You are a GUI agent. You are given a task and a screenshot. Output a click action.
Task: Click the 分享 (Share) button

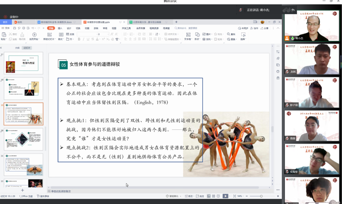tap(266, 28)
